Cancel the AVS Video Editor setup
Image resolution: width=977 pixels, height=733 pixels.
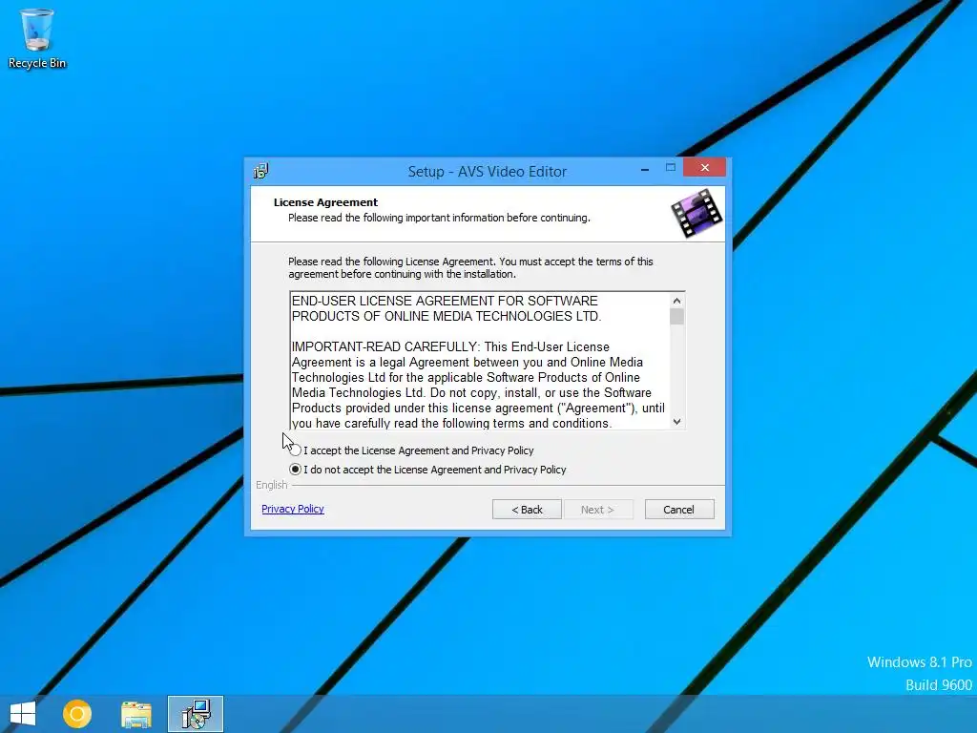pos(679,510)
